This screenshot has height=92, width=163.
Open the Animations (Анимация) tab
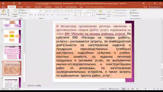[x=48, y=7]
